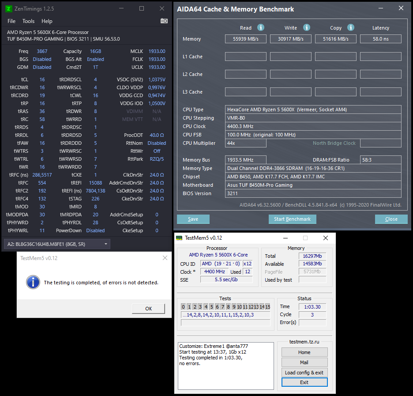Screen dimensions: 413x396
Task: Click the Memory Write value 30917 MB/s
Action: pos(291,39)
